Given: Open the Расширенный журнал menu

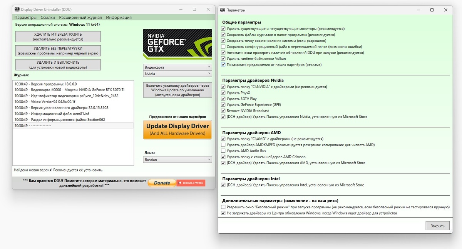Looking at the screenshot, I should 80,17.
